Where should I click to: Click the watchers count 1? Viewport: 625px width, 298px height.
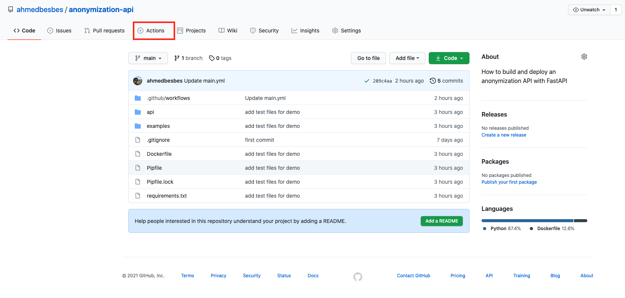coord(616,10)
